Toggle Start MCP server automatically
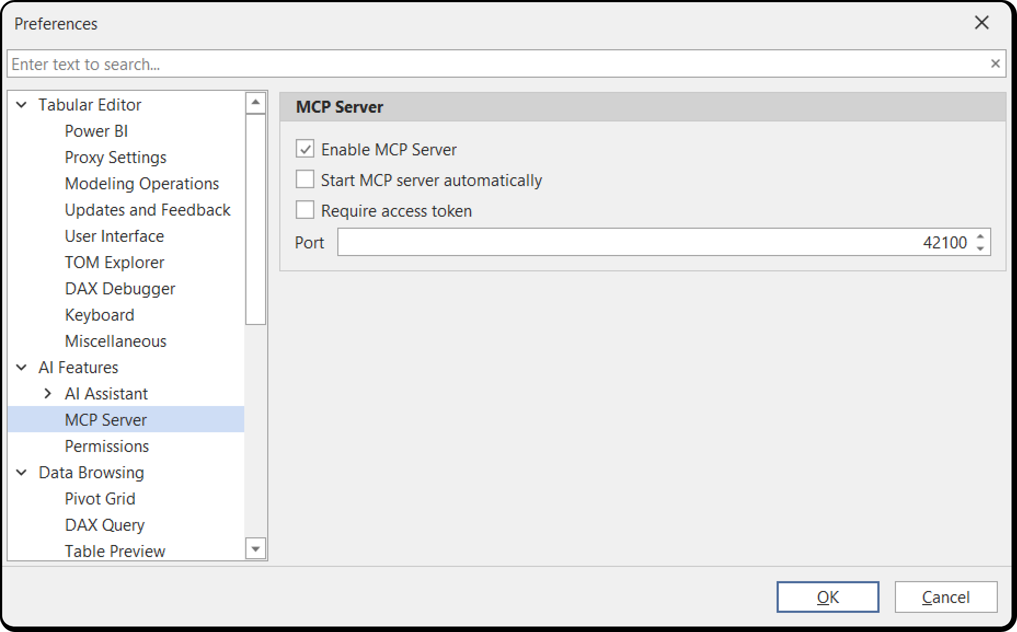Screen dimensions: 1017x632 coord(305,179)
